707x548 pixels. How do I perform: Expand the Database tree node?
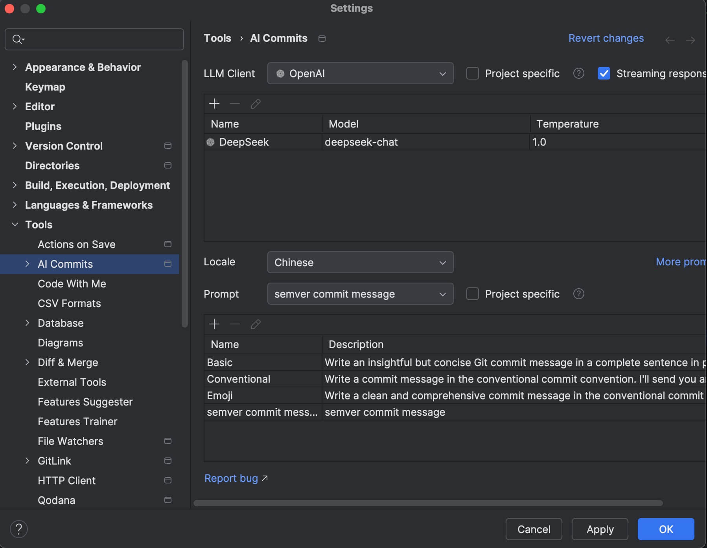(27, 323)
